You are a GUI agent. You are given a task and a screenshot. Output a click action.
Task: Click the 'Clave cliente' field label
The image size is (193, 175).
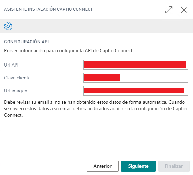17,78
